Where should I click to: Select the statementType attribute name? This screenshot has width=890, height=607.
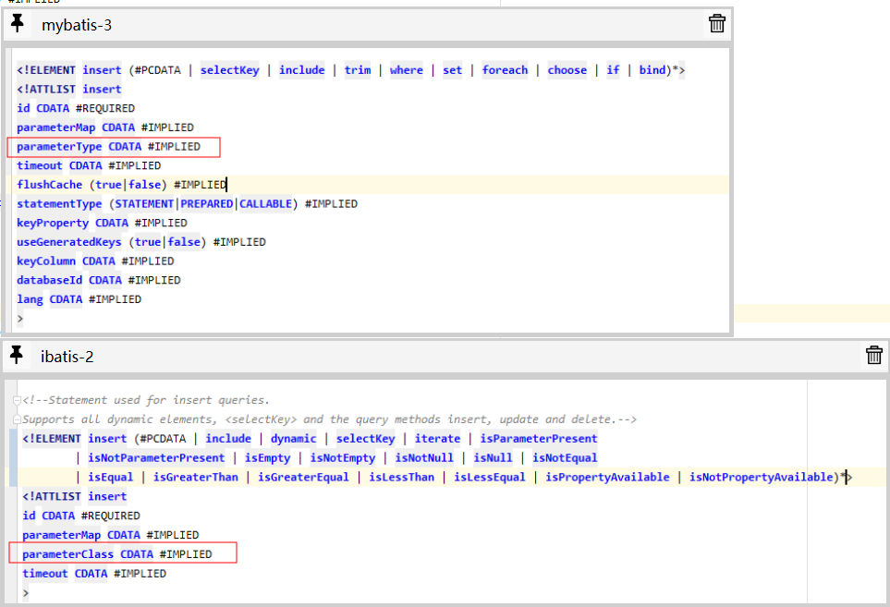[x=59, y=203]
